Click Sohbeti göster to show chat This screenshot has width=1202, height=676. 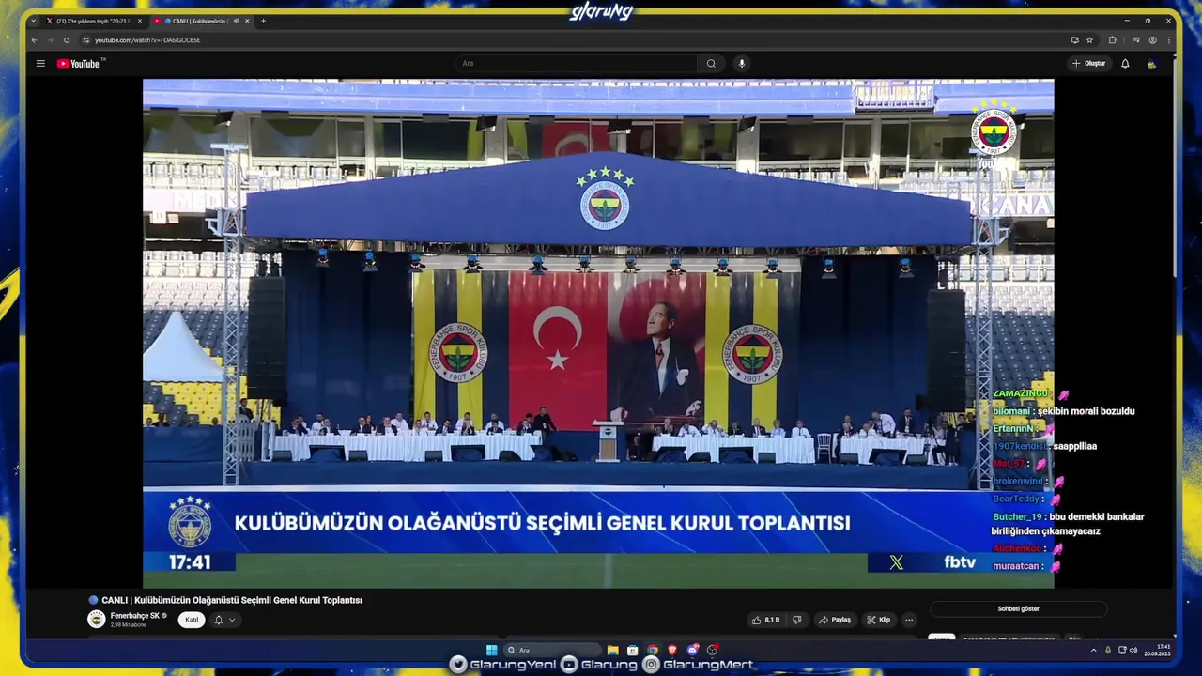pos(1018,609)
